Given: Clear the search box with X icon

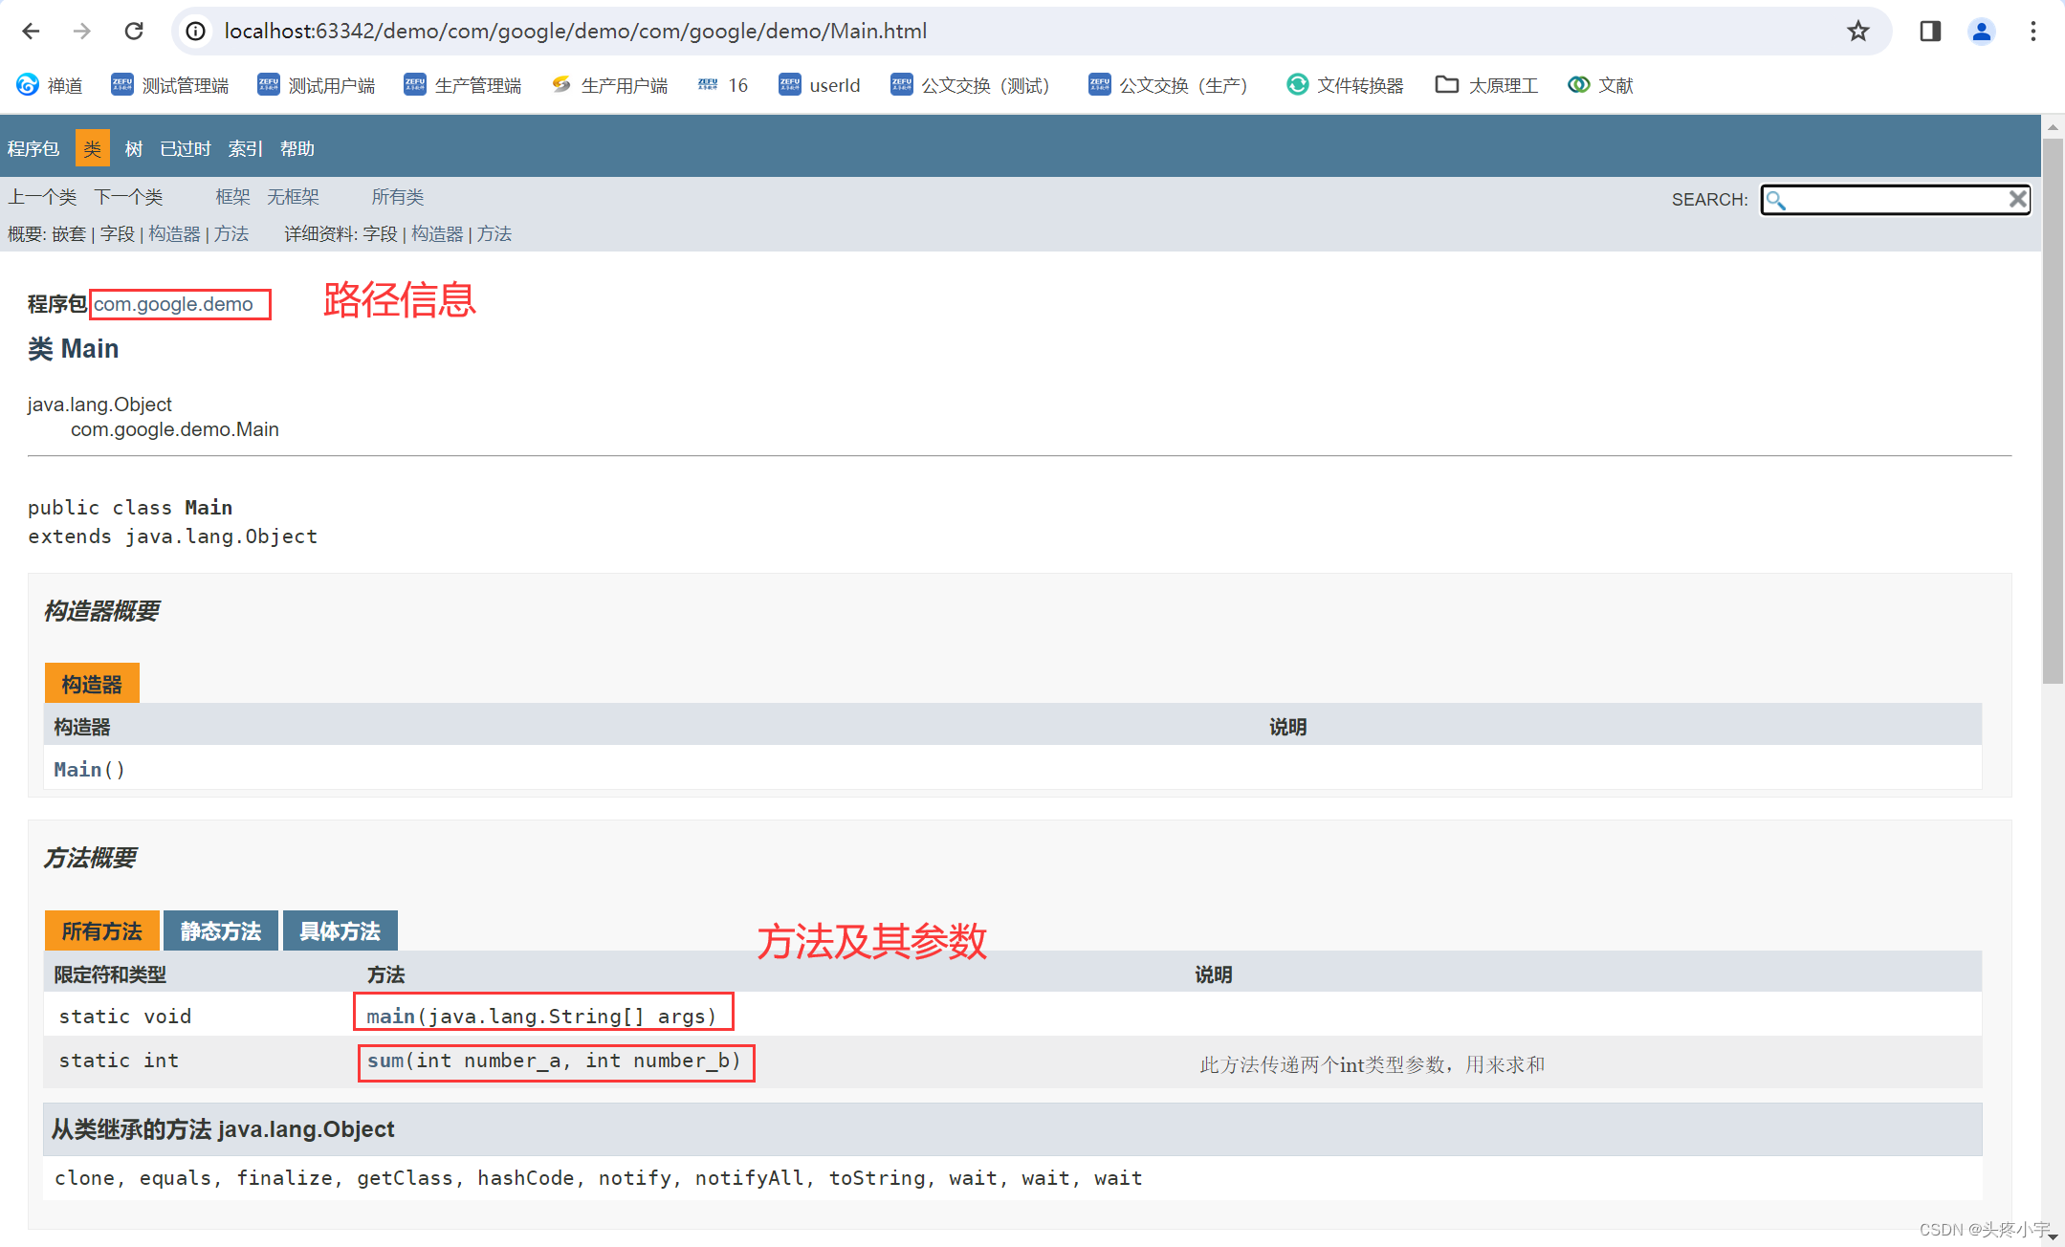Looking at the screenshot, I should click(x=2017, y=199).
